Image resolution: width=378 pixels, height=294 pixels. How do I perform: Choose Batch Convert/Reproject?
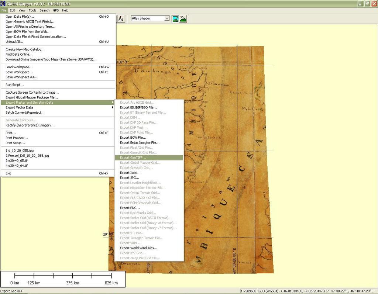click(x=58, y=113)
